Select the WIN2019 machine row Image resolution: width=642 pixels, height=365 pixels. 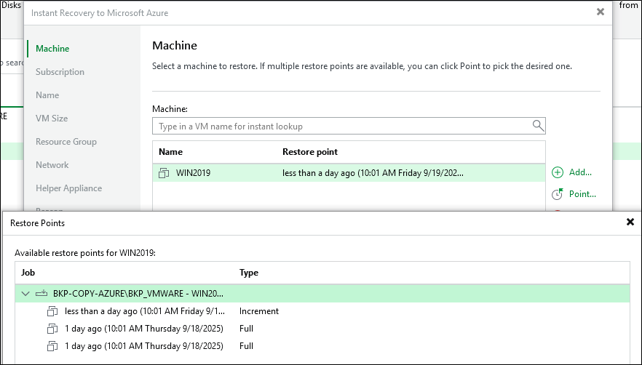pyautogui.click(x=348, y=173)
